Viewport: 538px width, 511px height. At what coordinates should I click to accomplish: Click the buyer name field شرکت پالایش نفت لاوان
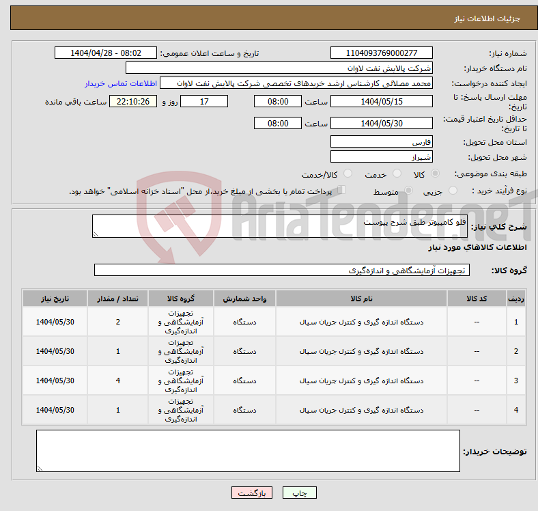pos(279,68)
